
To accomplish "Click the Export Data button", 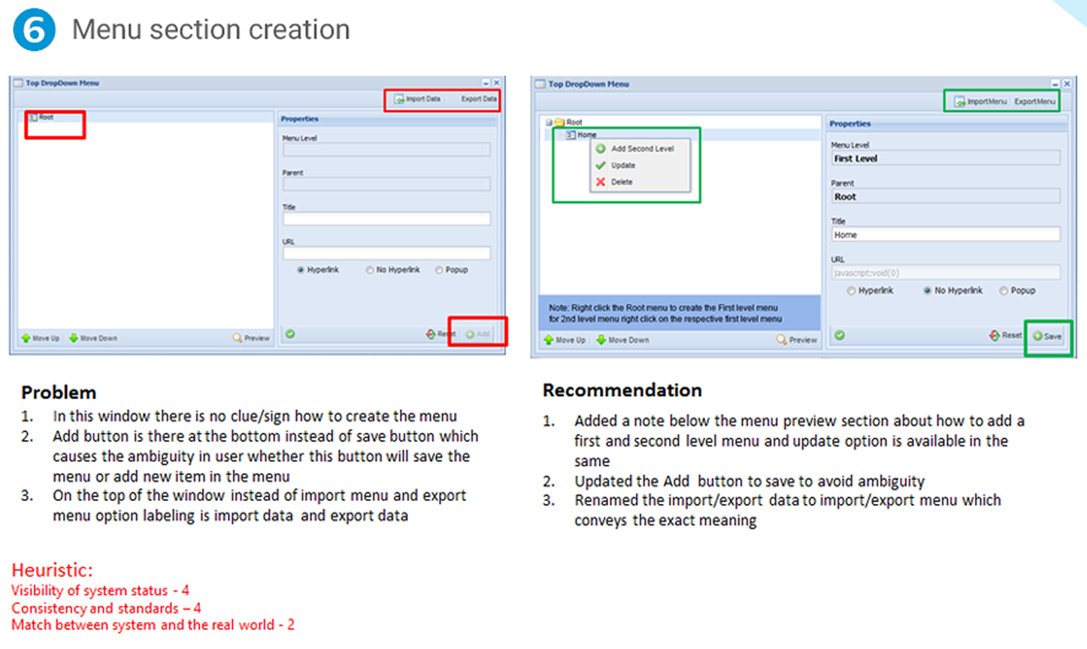I will coord(478,99).
